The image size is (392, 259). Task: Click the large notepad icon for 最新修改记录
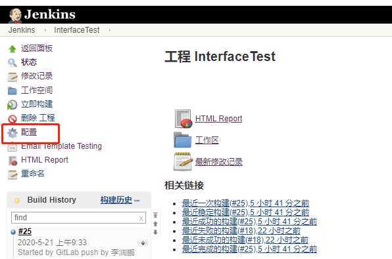tap(183, 161)
